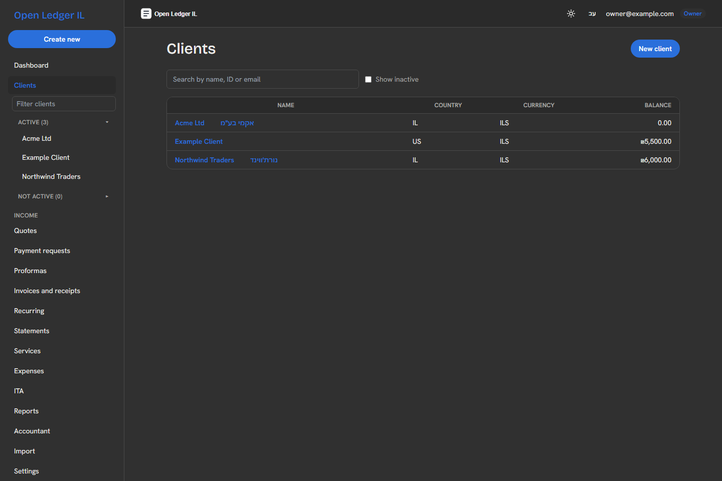Click the Open Ledger IL sidebar title
The width and height of the screenshot is (722, 481).
click(x=49, y=15)
